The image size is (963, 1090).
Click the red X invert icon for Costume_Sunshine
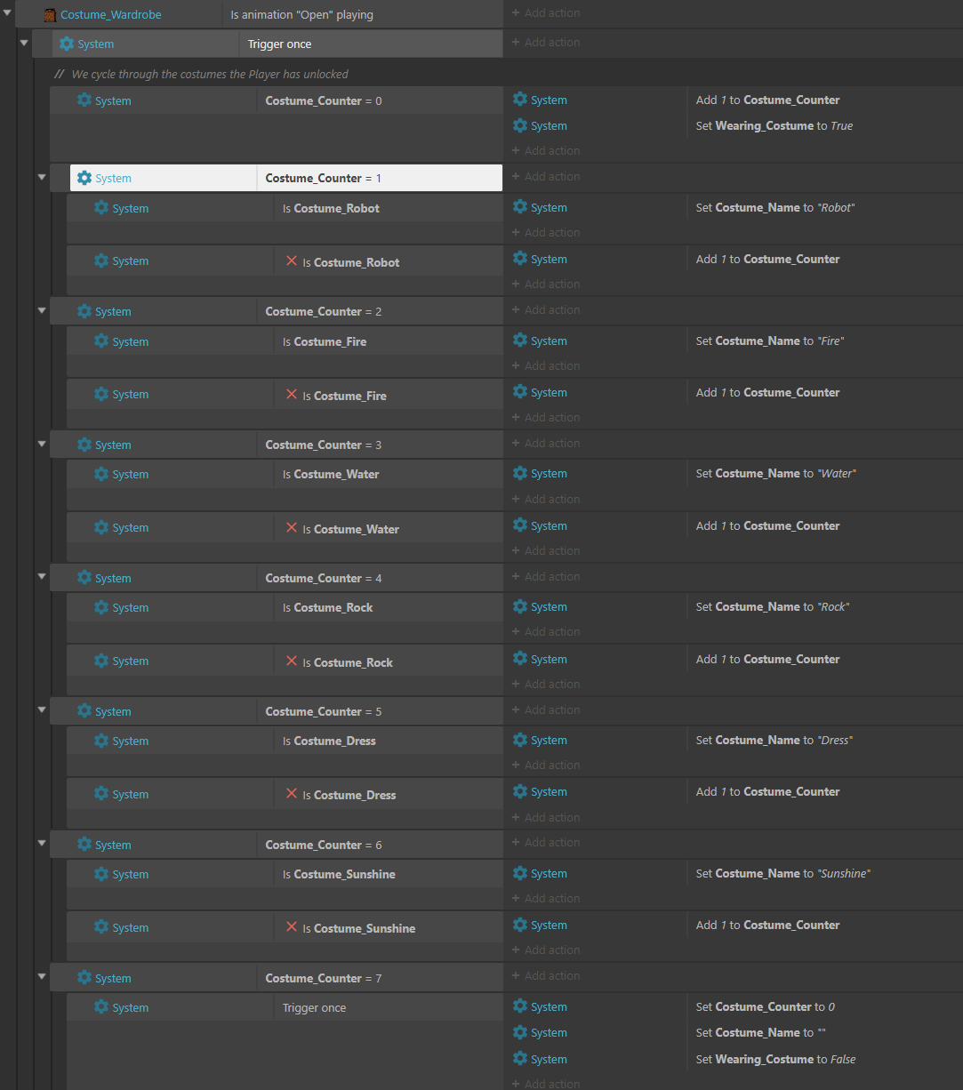(x=292, y=927)
